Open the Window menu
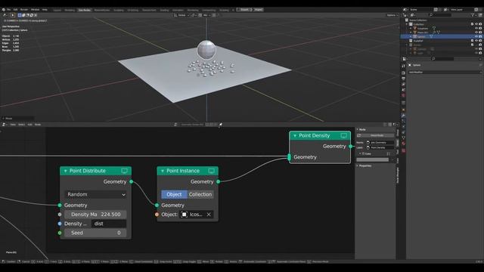Screen dimensions: 484x272 [36, 10]
